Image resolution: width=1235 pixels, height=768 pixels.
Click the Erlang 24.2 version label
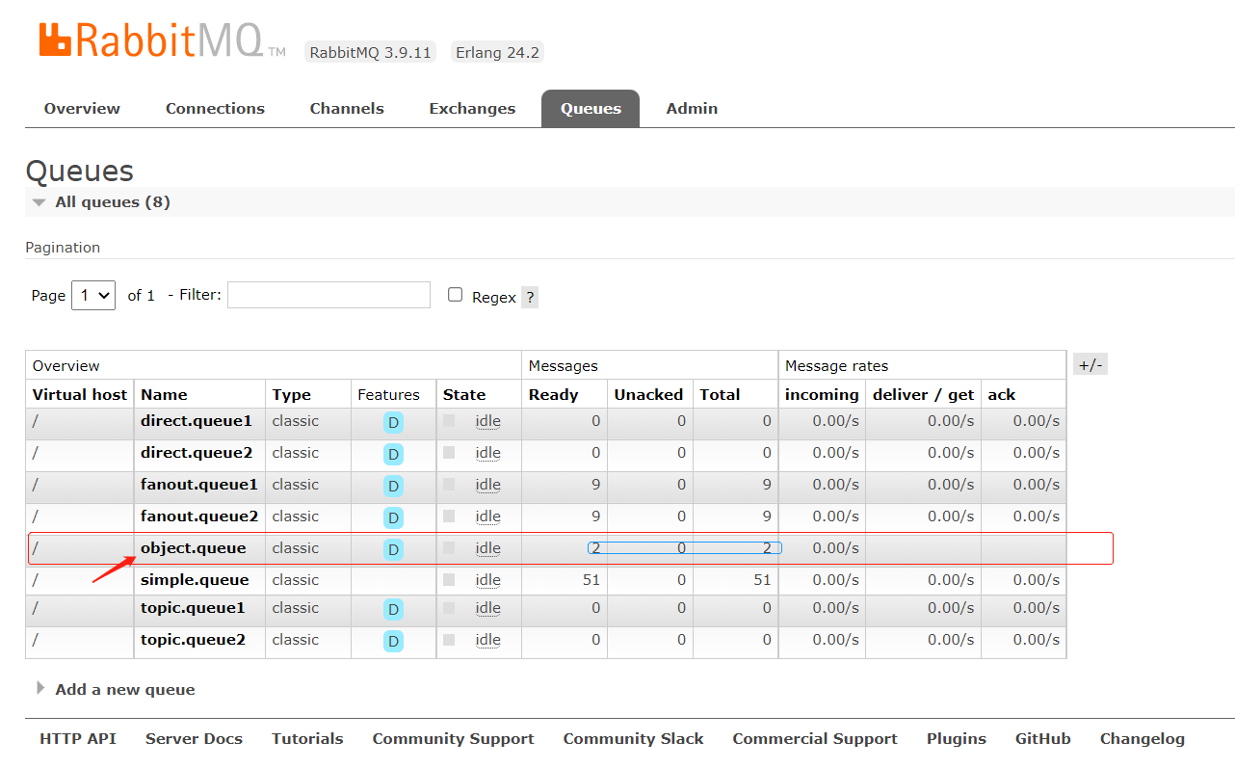tap(497, 52)
